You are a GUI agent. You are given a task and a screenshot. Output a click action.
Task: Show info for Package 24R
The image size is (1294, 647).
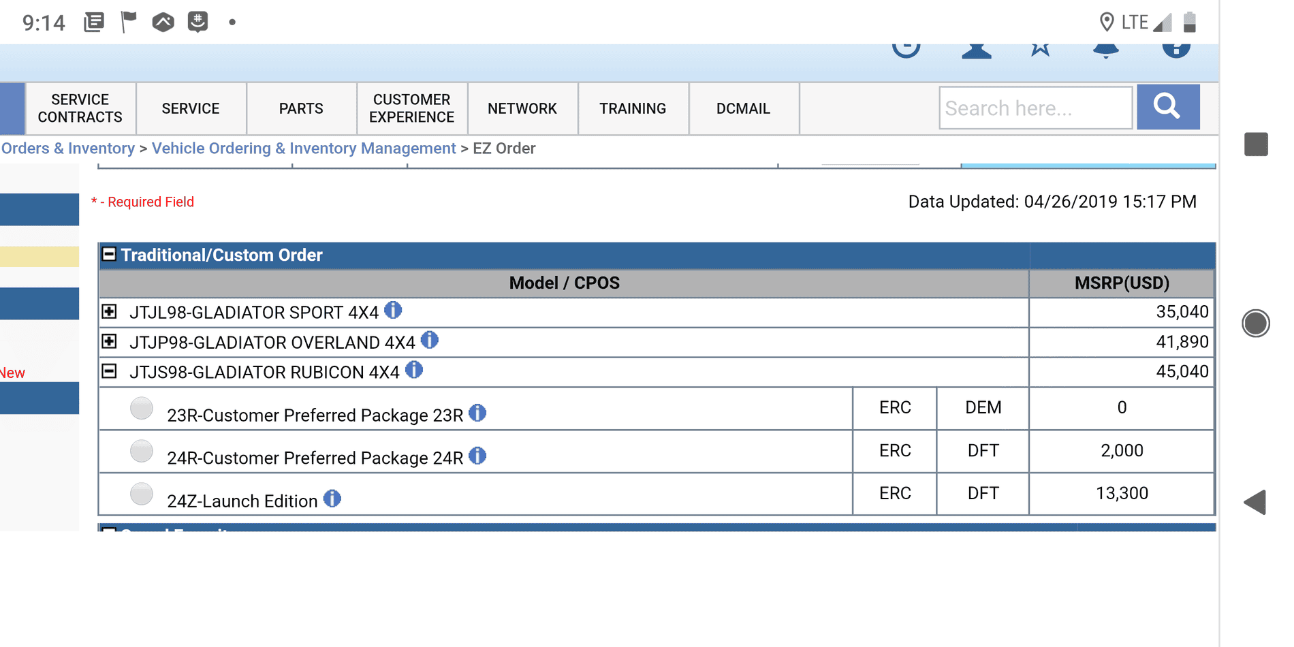click(x=478, y=456)
